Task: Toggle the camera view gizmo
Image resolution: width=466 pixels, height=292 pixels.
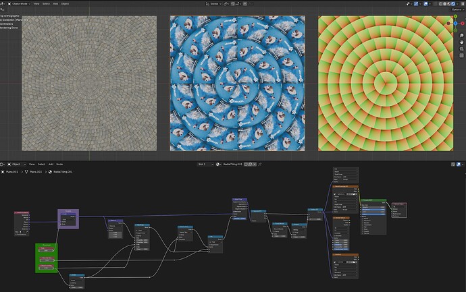Action: pyautogui.click(x=461, y=49)
